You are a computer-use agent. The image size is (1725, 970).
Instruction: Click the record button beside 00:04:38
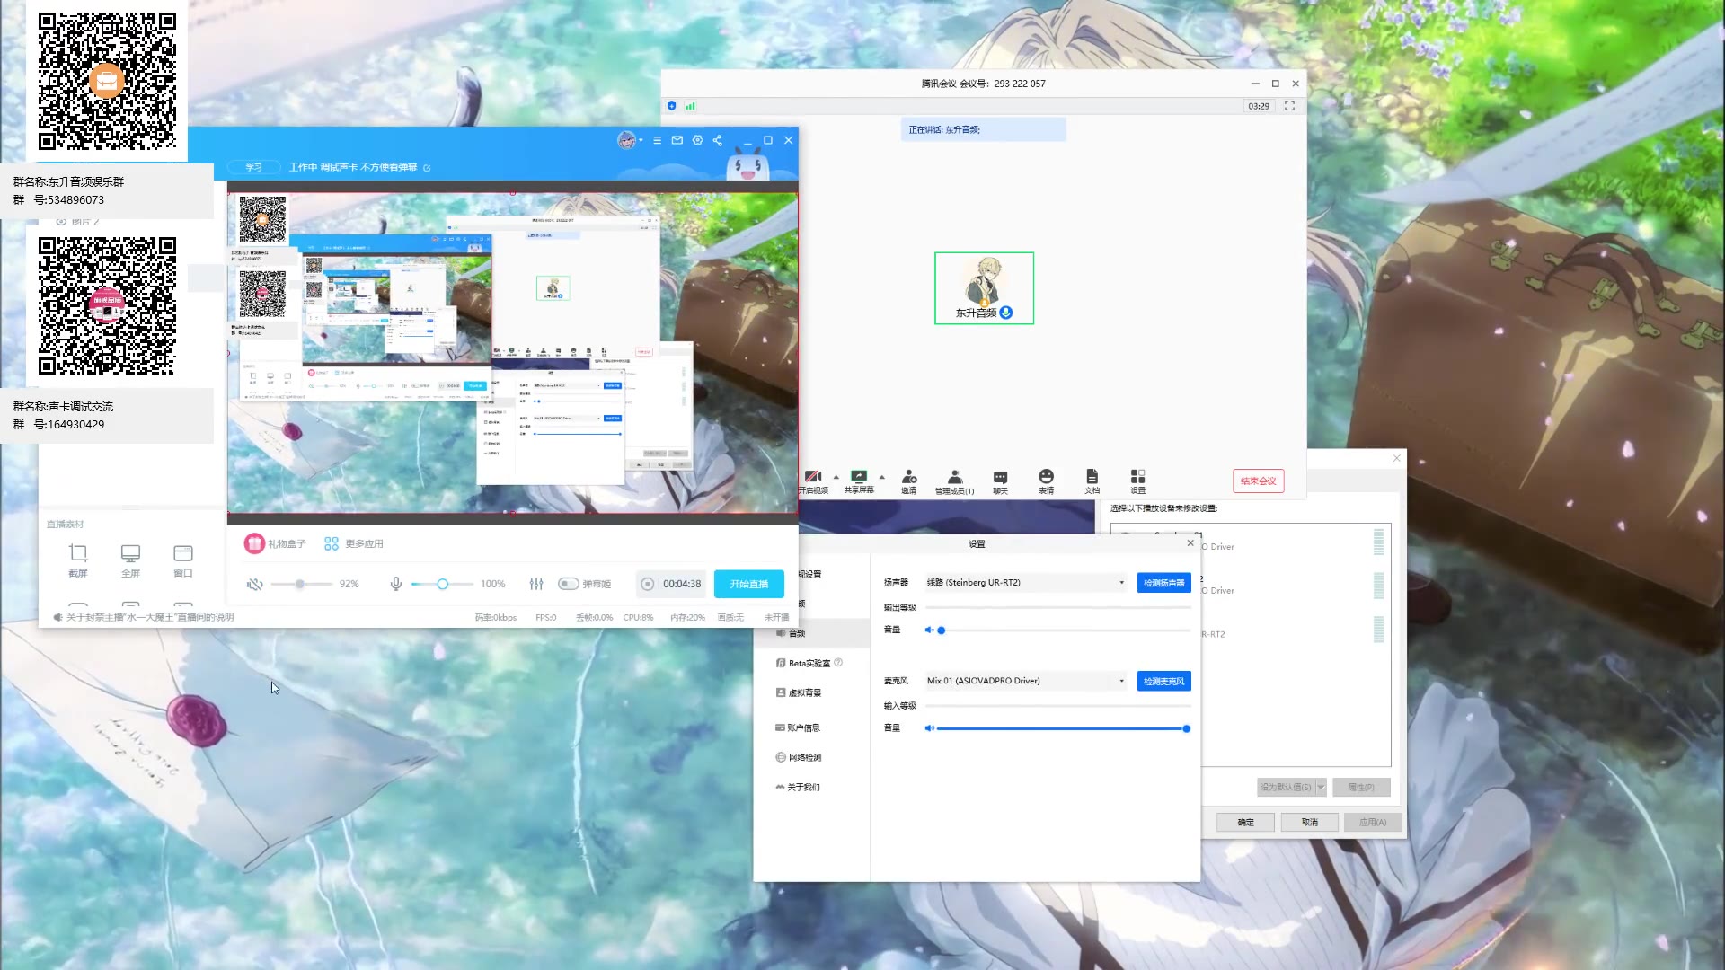tap(647, 584)
